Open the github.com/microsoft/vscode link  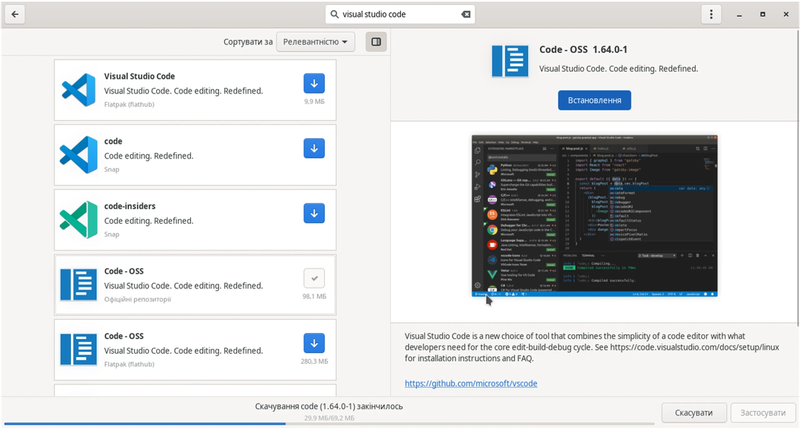click(471, 384)
